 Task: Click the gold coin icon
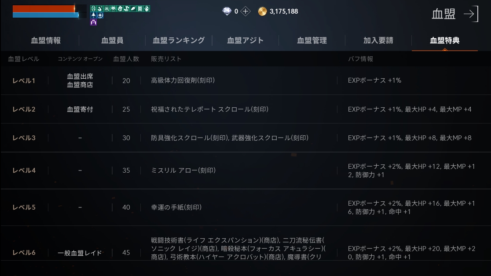tap(262, 11)
